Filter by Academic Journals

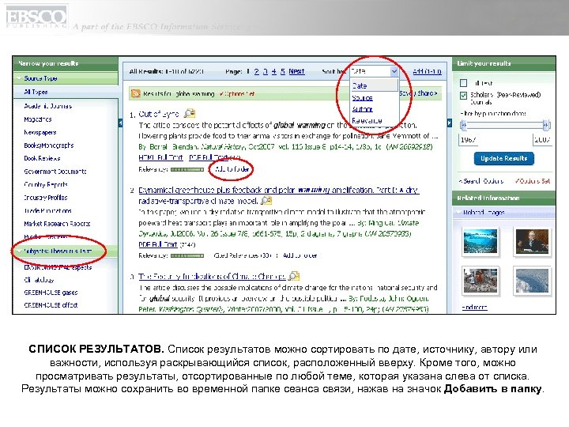[x=48, y=106]
